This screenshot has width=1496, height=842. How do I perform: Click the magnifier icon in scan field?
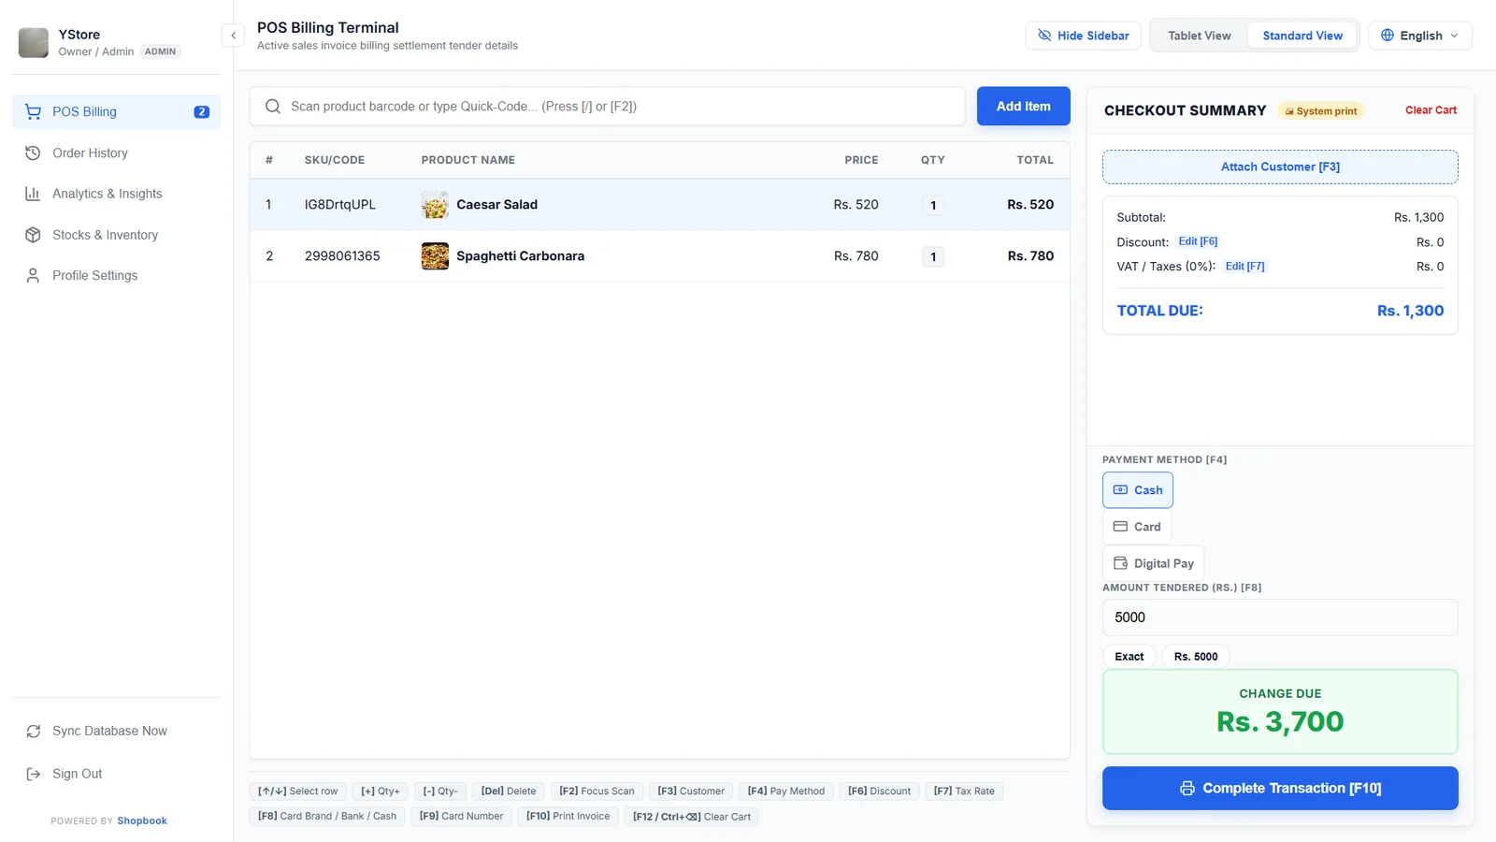point(272,107)
